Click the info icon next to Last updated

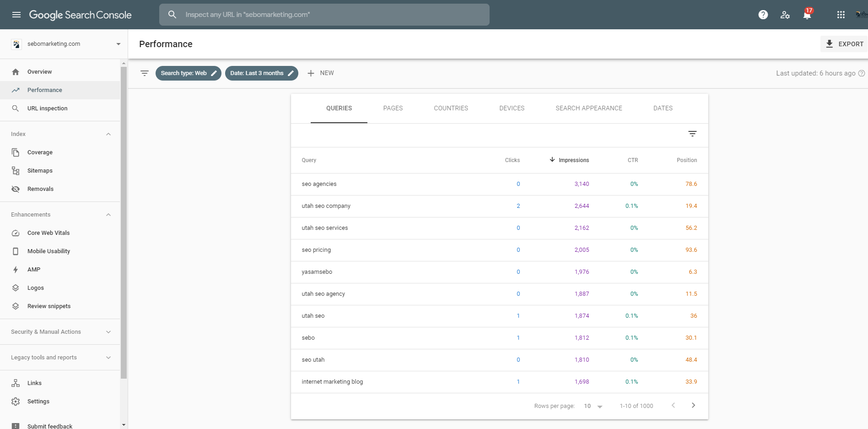862,73
